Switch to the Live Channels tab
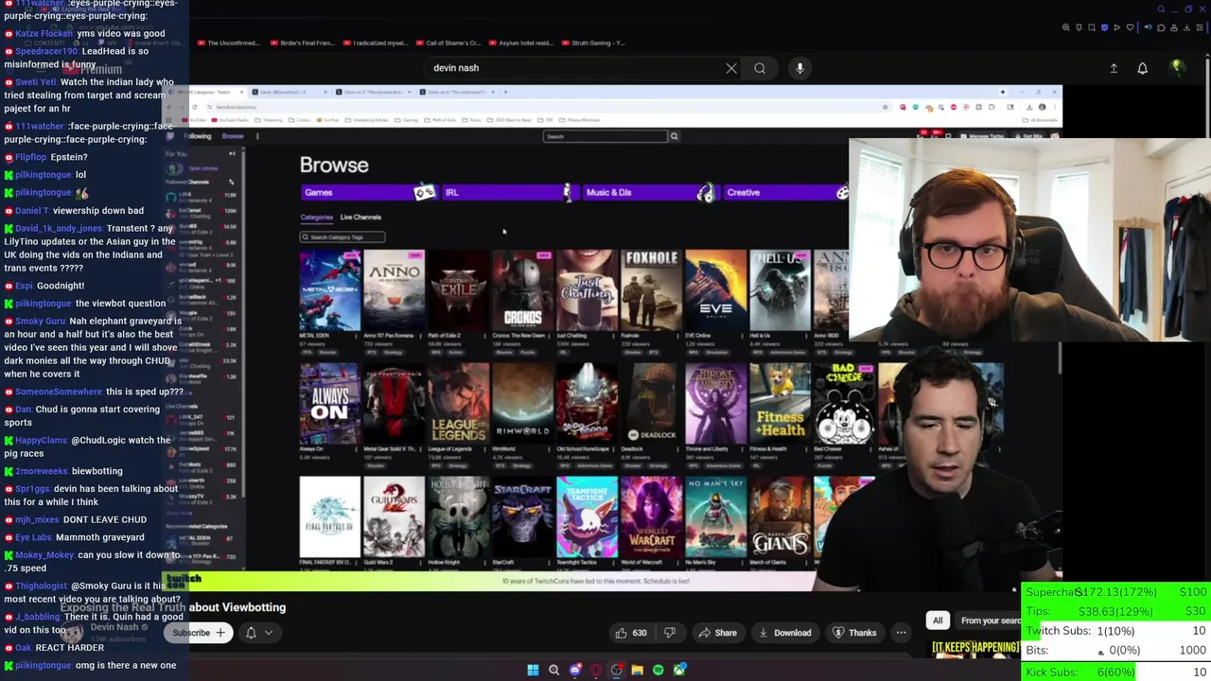Viewport: 1211px width, 681px height. tap(360, 218)
